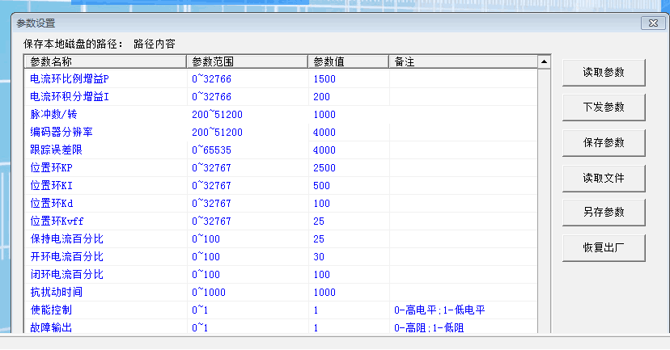
Task: Select the 使能控制 parameter row
Action: (51, 310)
